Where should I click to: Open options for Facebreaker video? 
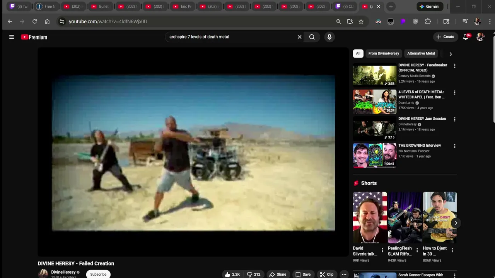pyautogui.click(x=455, y=66)
